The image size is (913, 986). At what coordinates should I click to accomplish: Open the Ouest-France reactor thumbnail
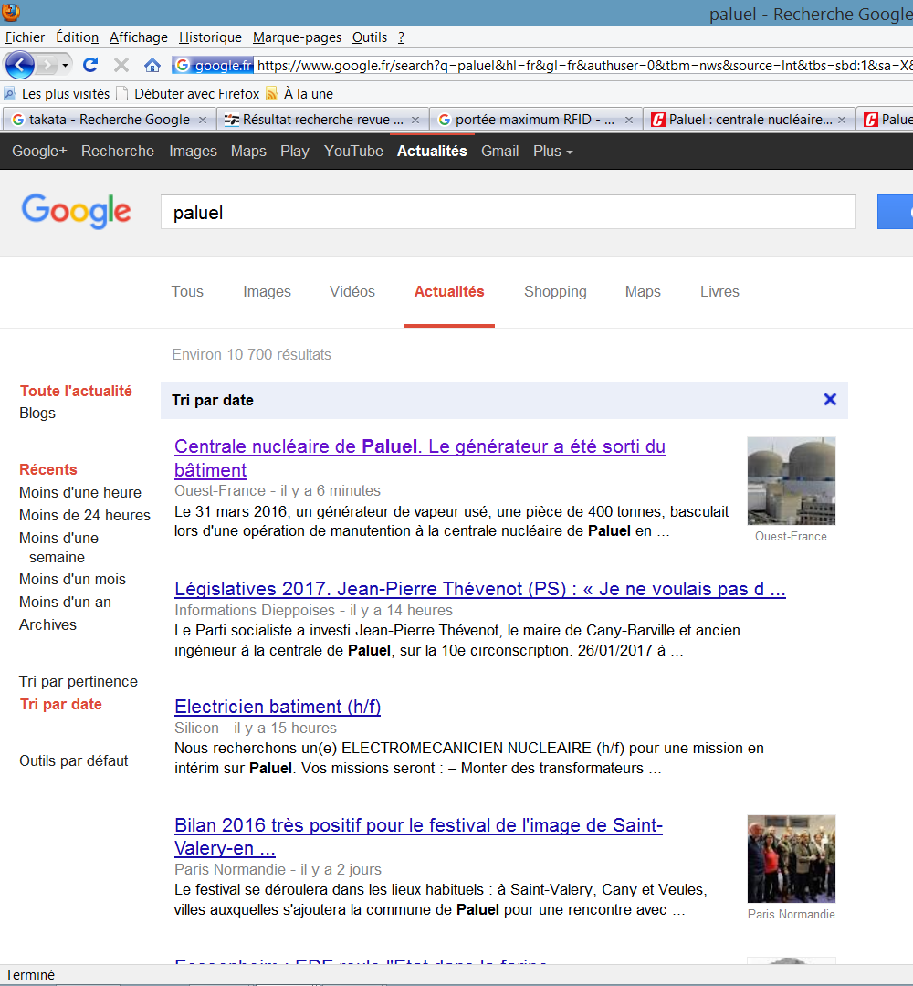(x=791, y=481)
